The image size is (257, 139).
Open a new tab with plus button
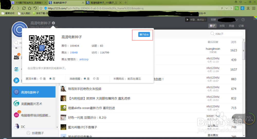126,3
